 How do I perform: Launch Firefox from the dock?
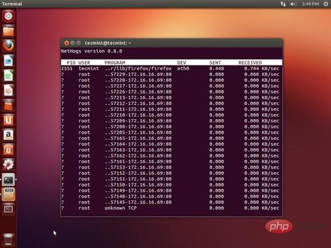pos(9,46)
